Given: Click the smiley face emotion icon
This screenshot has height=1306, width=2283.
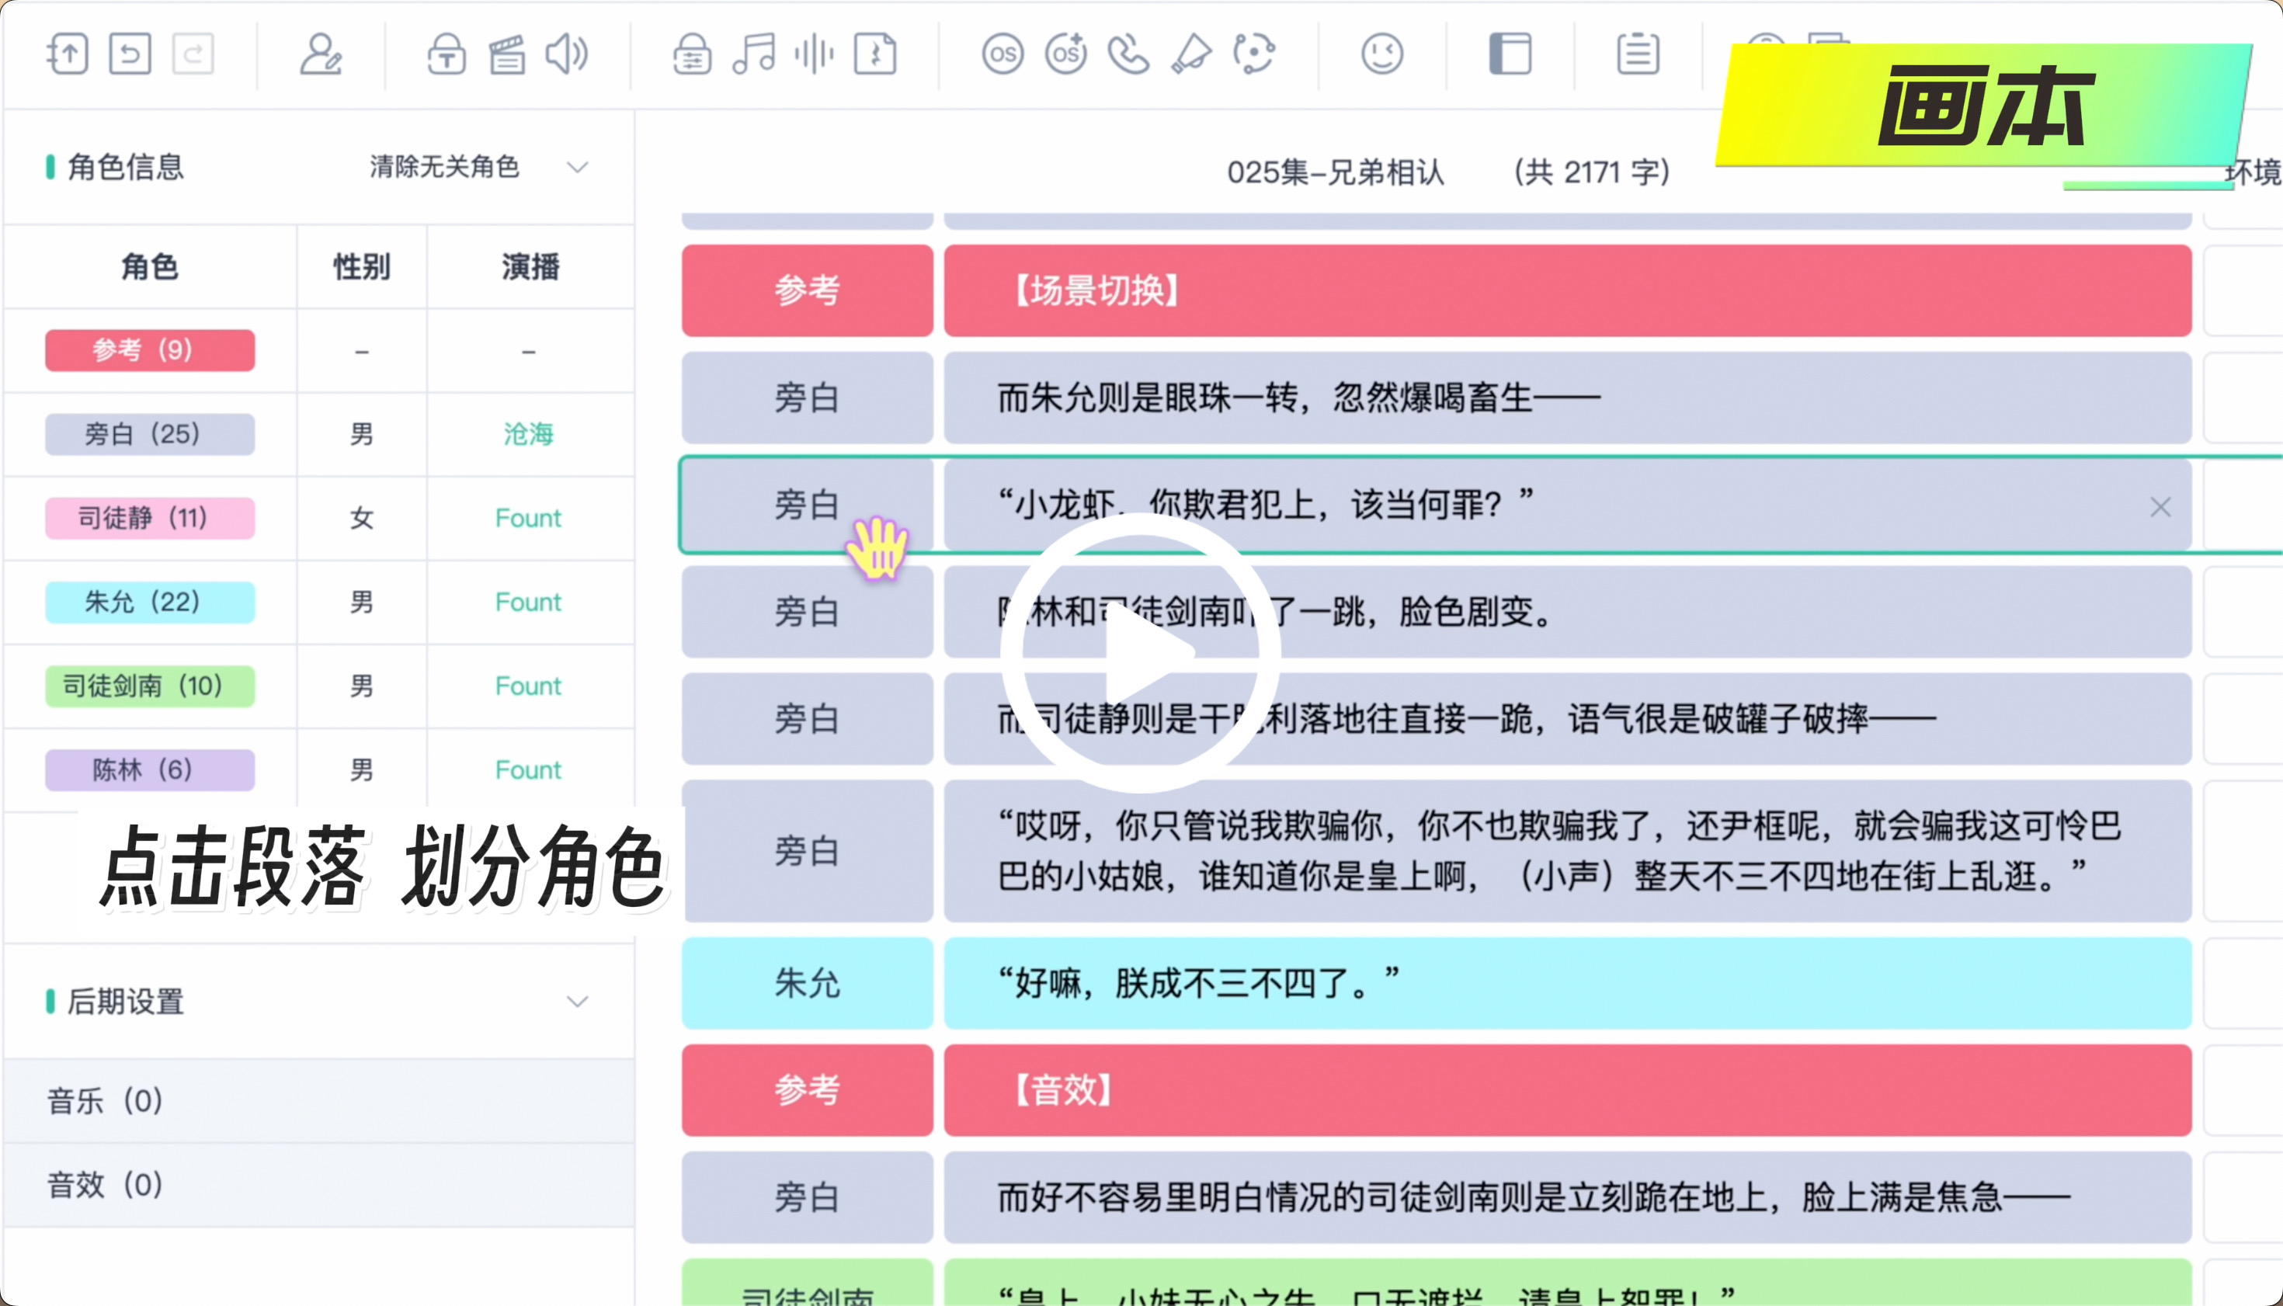Looking at the screenshot, I should pos(1381,54).
